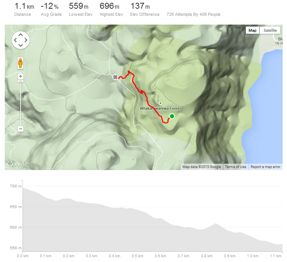The image size is (287, 262).
Task: Pan the map left with the arrow
Action: [x=15, y=40]
